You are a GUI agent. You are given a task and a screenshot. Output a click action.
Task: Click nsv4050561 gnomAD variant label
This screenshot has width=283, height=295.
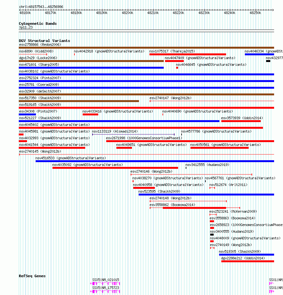click(226, 145)
